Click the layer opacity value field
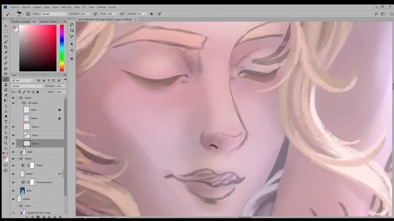This screenshot has width=394, height=221. tap(59, 86)
